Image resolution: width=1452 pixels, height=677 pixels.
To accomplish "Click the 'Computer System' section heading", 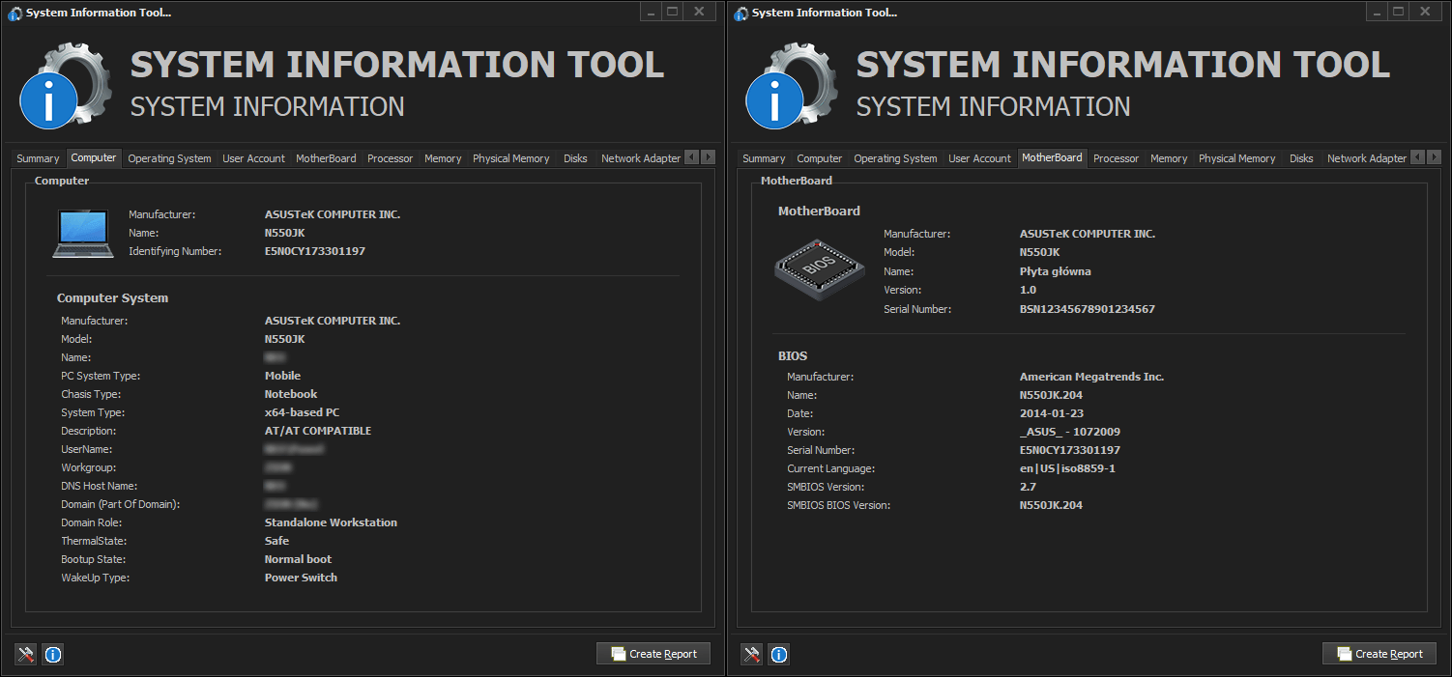I will (x=112, y=298).
